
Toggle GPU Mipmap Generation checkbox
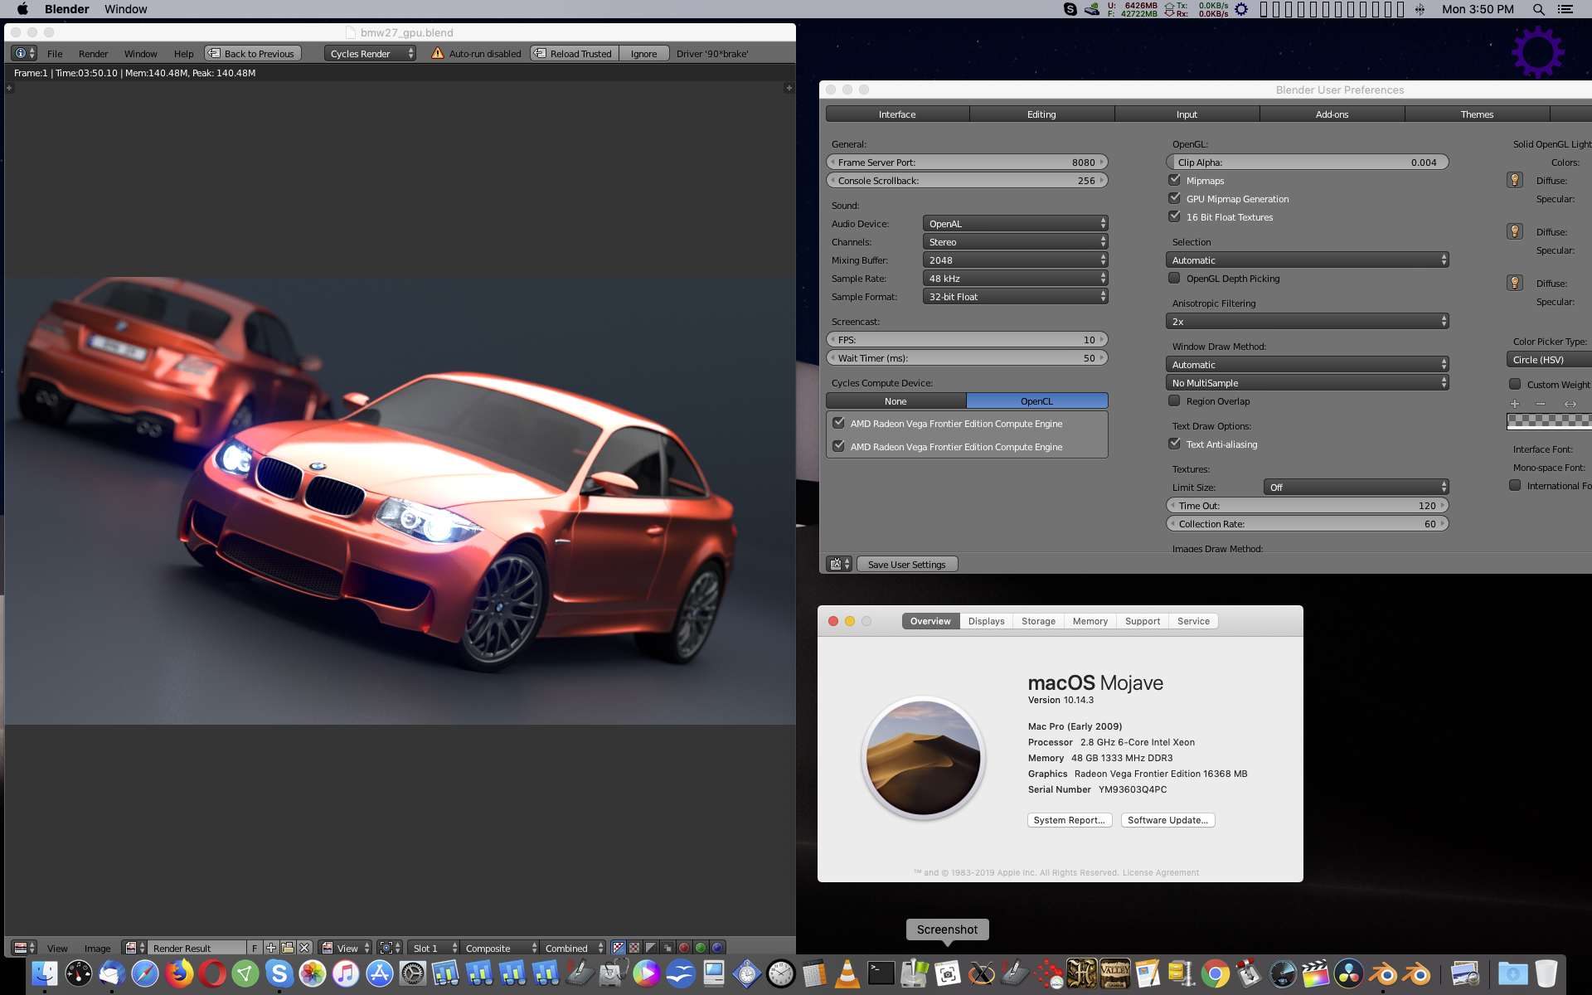coord(1174,198)
